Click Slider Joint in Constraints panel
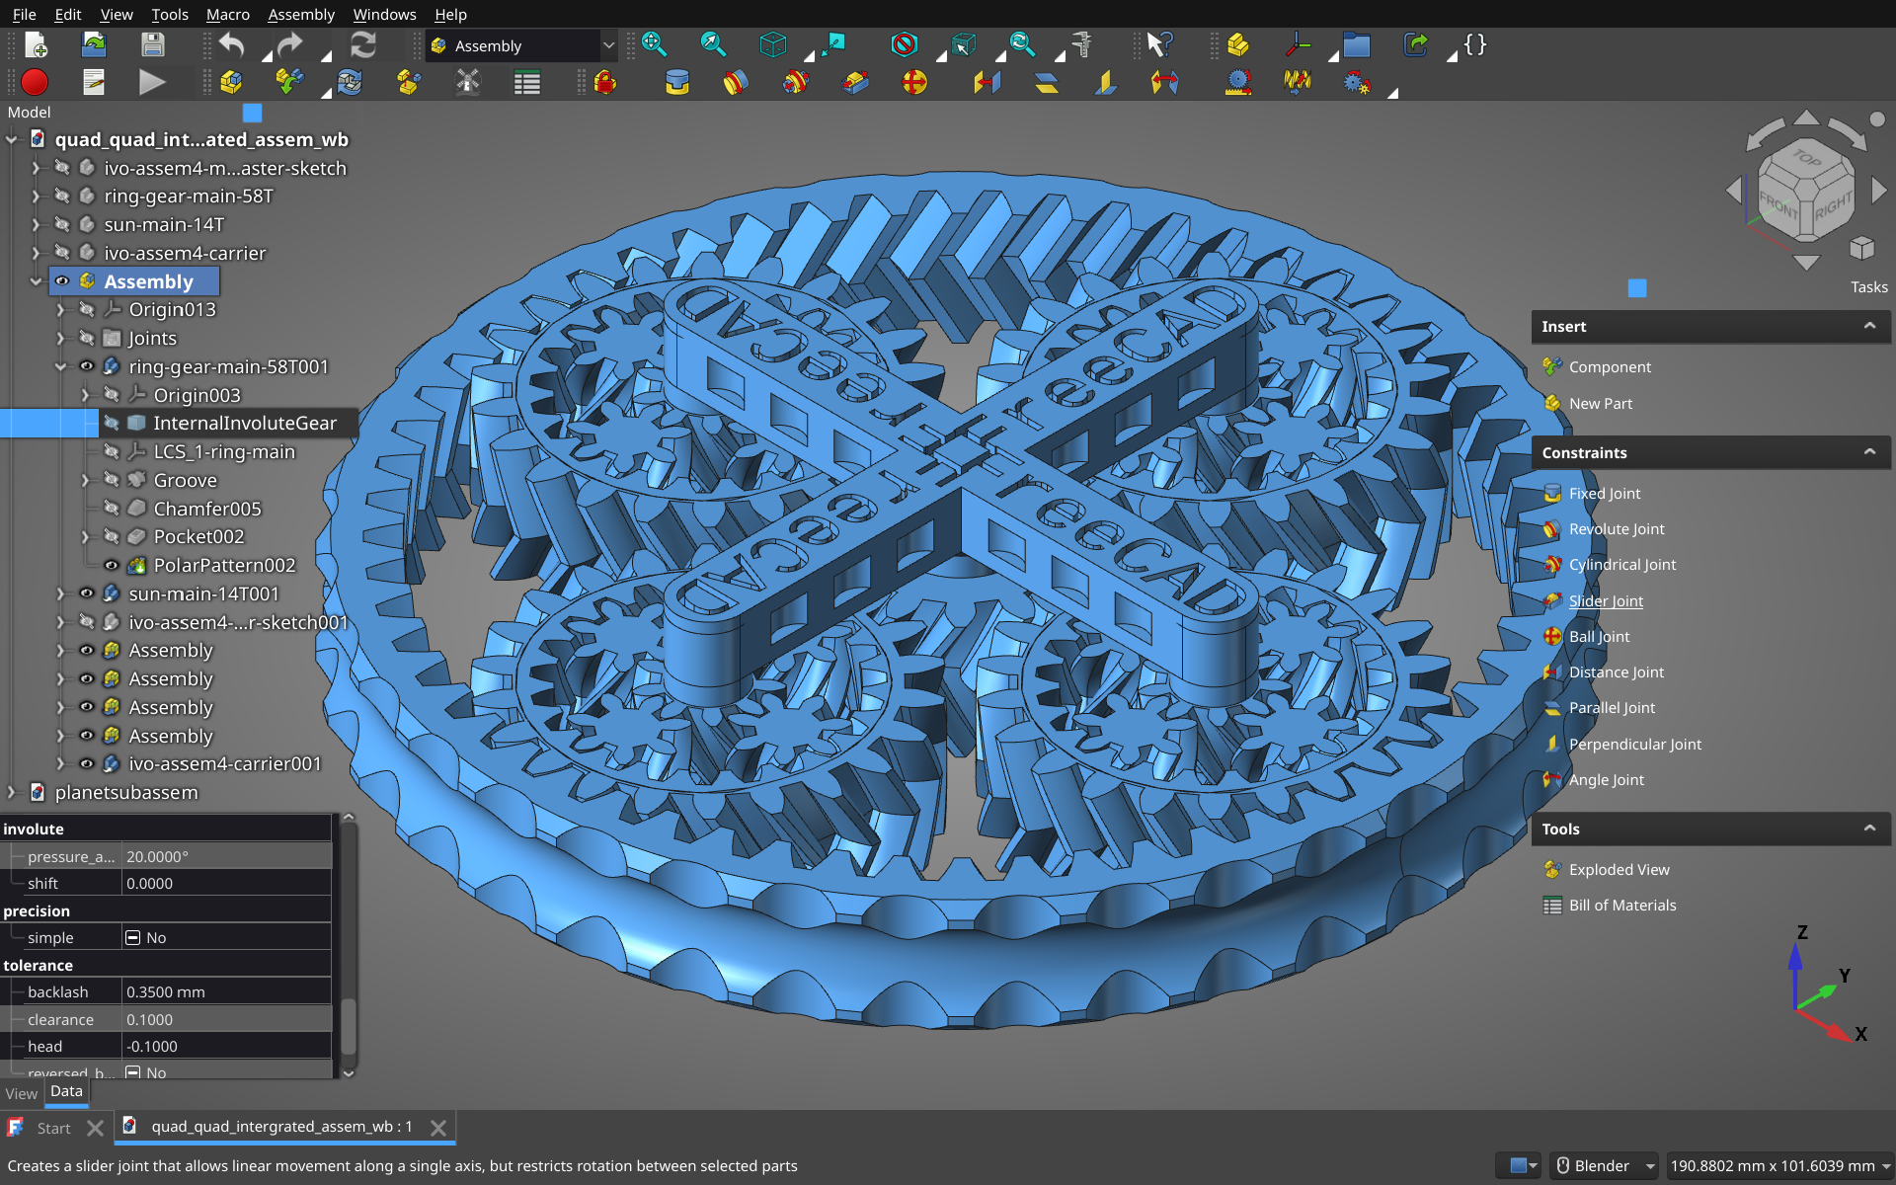 click(1605, 600)
